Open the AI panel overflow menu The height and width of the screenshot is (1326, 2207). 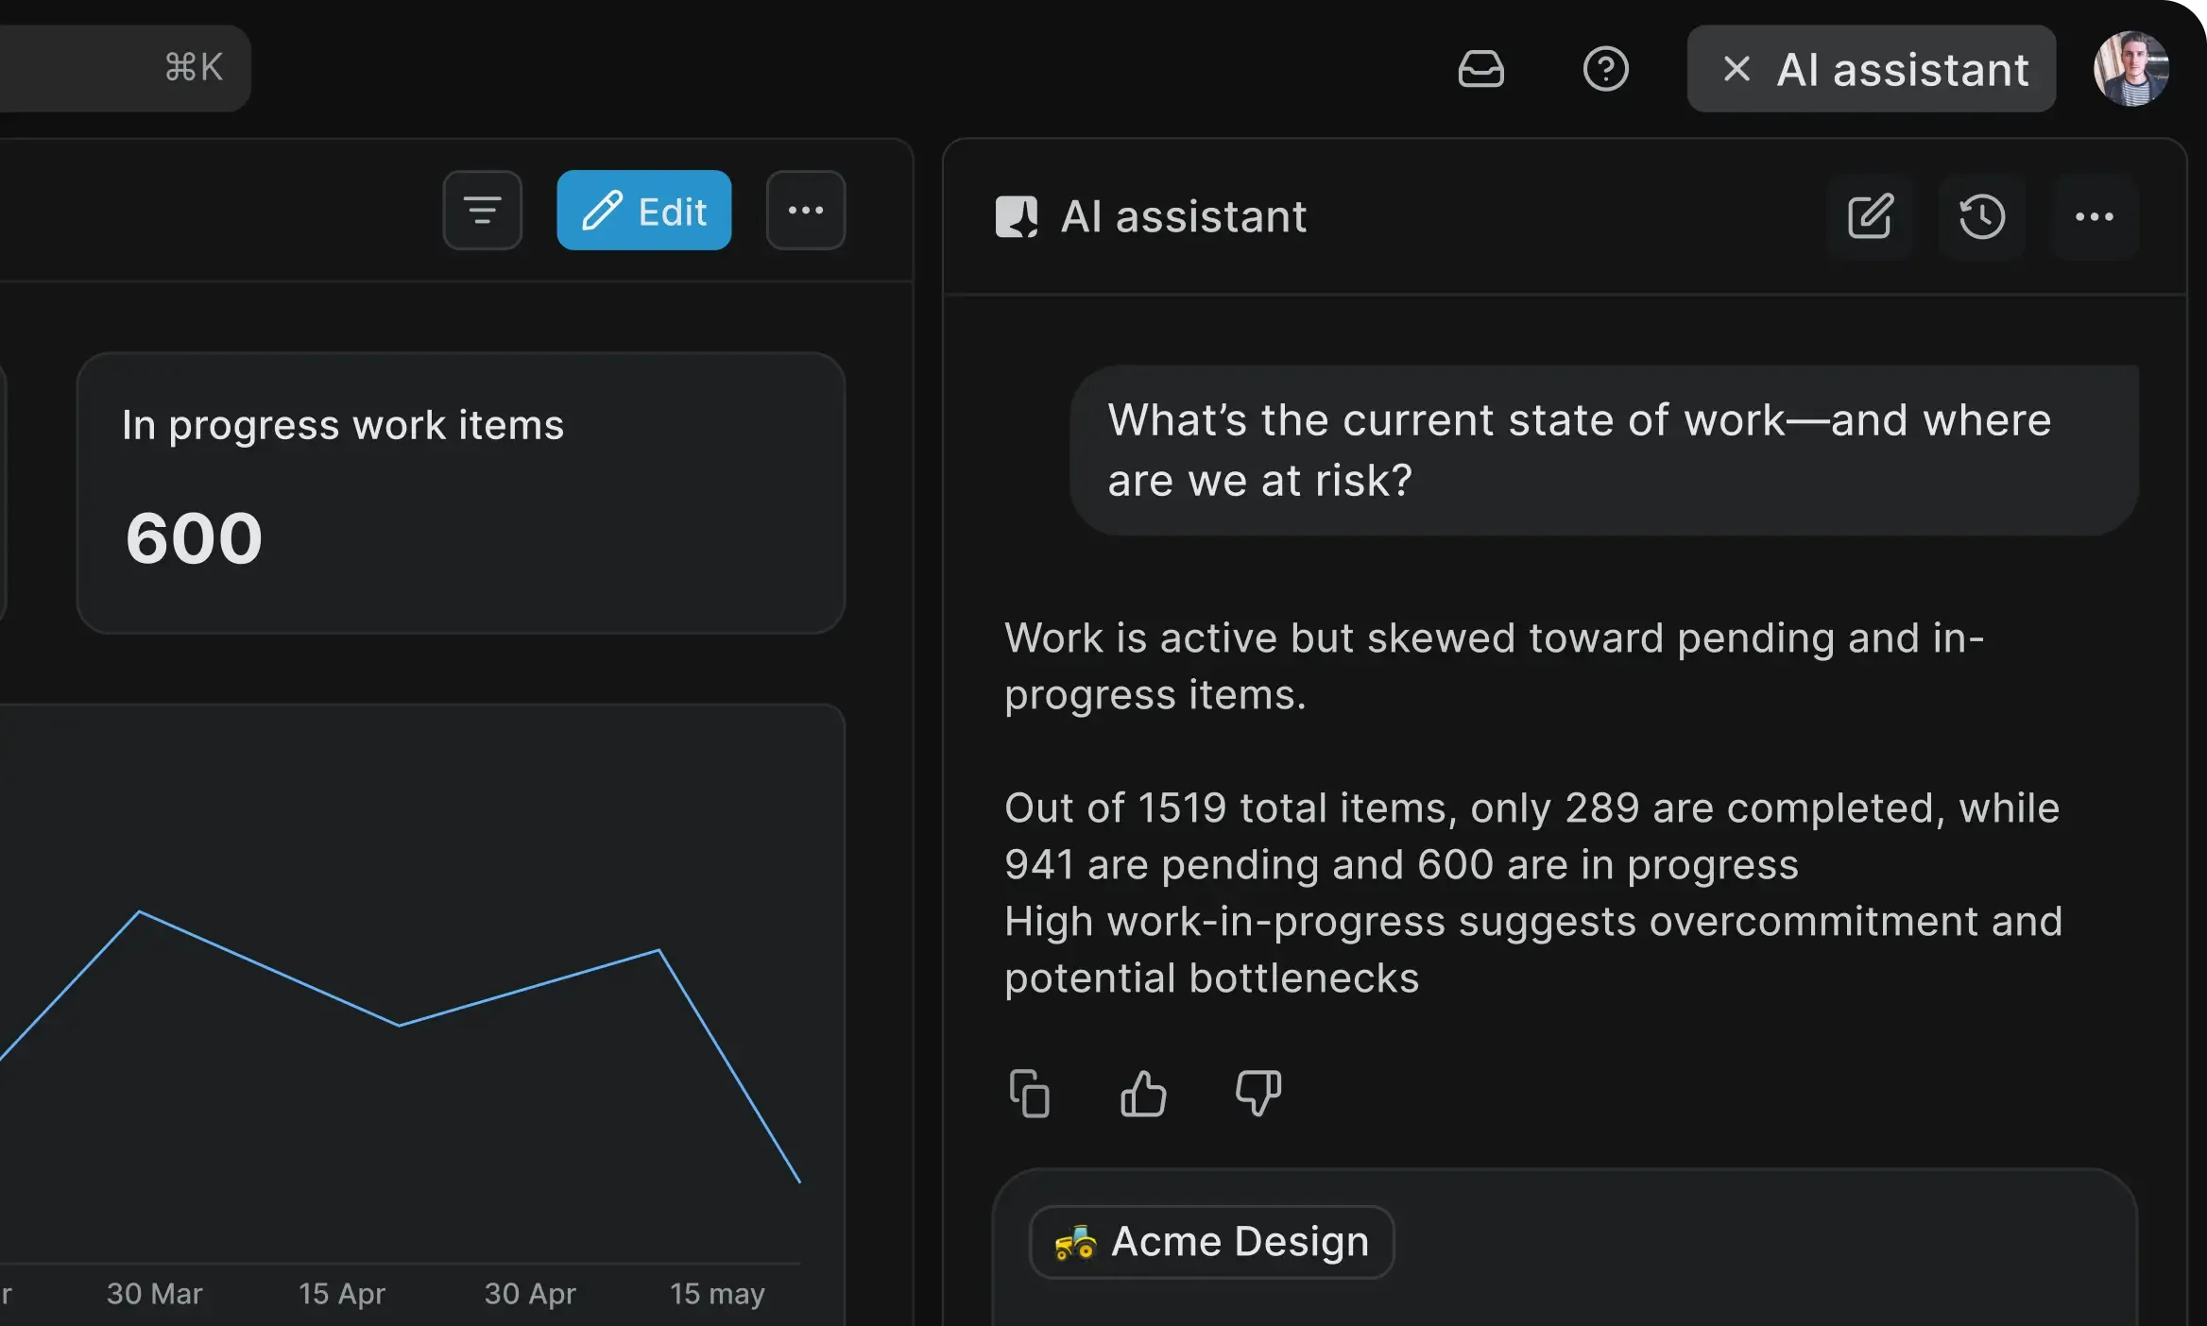coord(2096,216)
